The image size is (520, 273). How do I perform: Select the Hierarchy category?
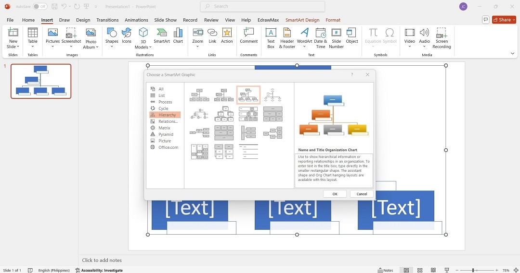click(165, 115)
